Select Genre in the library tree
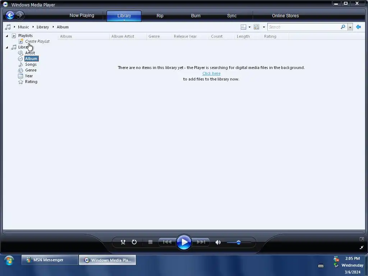 click(31, 70)
